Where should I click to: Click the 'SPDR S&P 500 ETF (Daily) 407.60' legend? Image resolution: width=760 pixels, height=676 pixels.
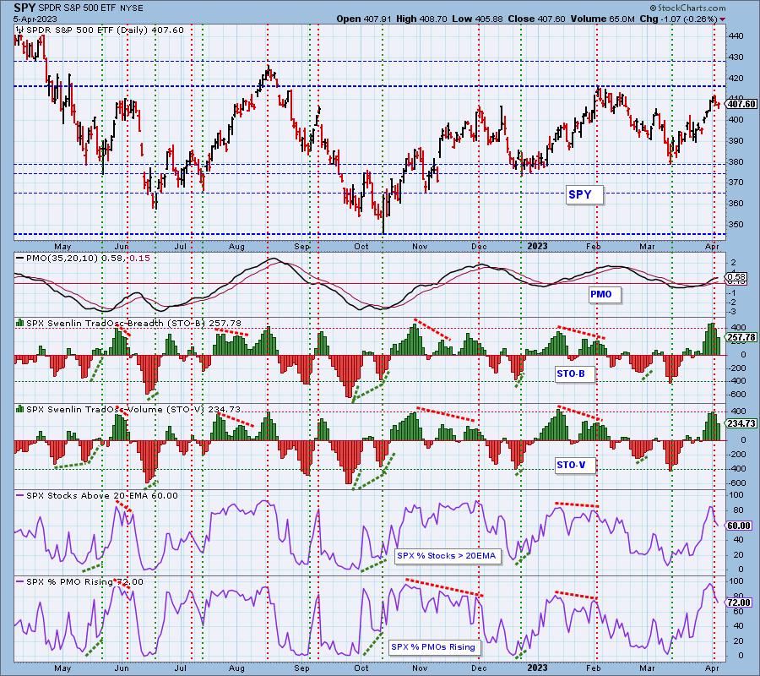(x=105, y=30)
